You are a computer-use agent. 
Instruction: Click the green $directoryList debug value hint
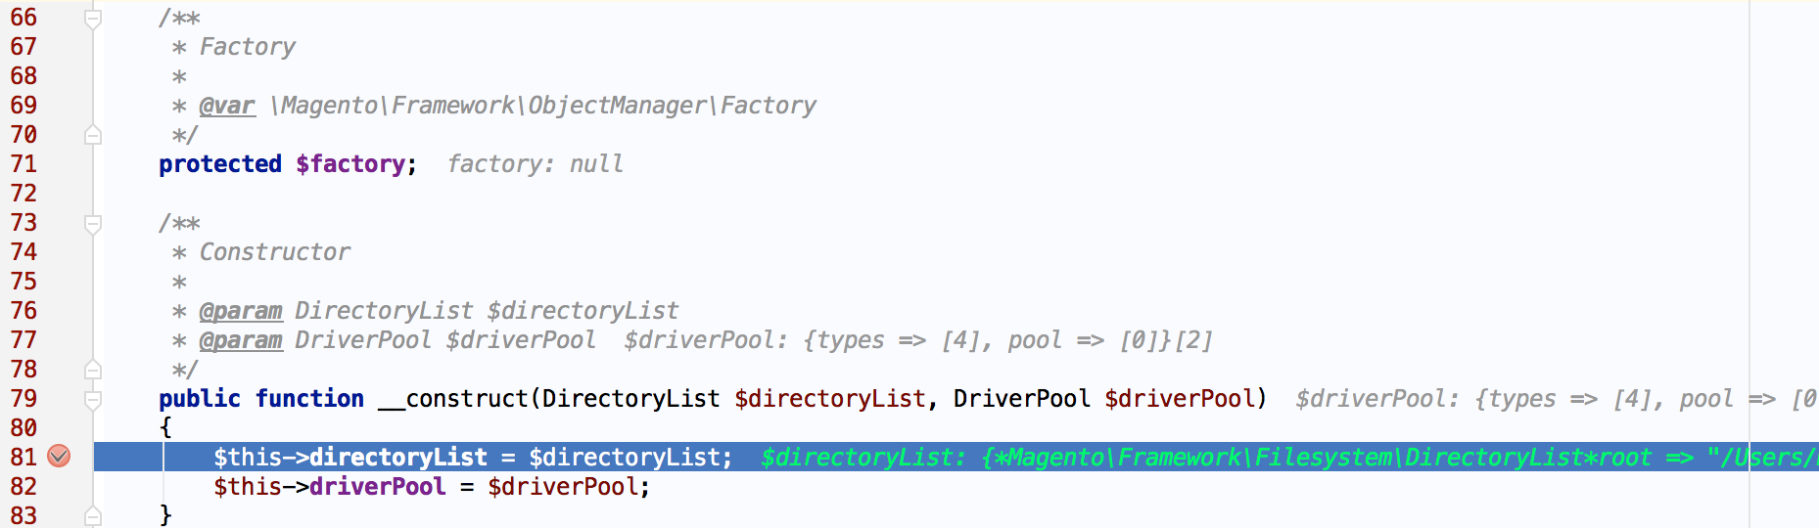[x=1289, y=458]
